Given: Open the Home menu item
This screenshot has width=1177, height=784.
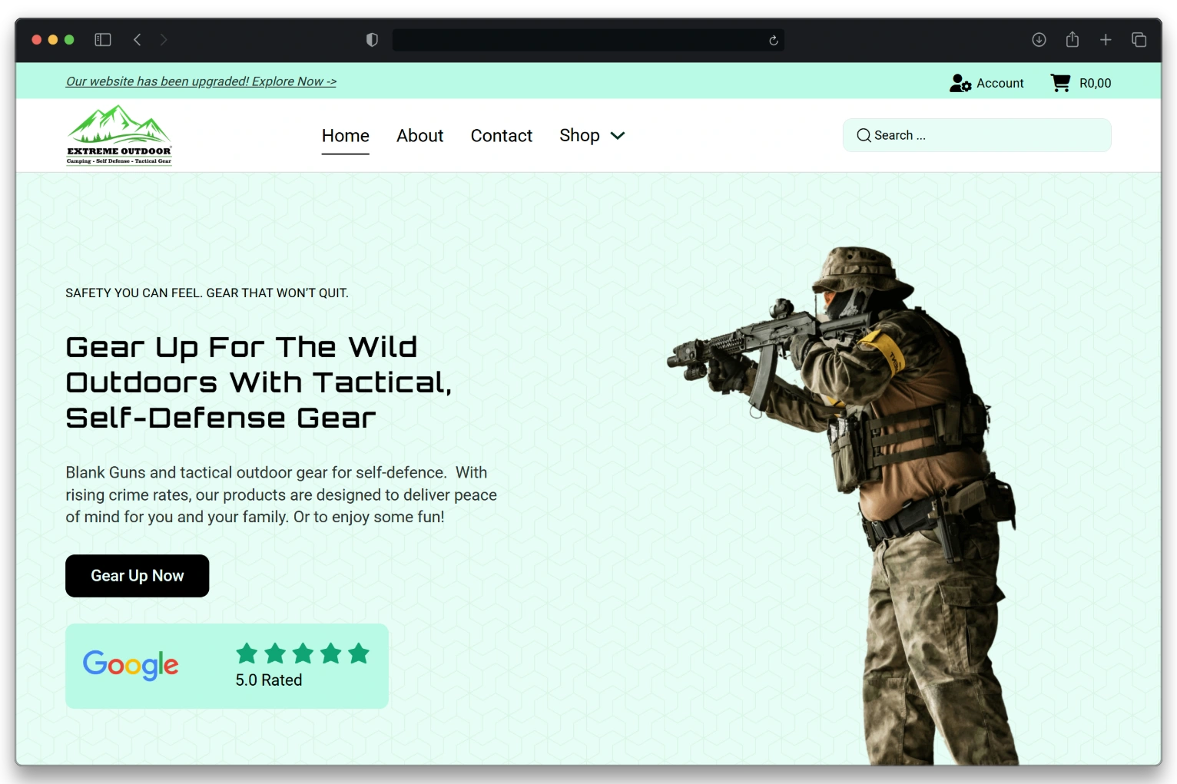Looking at the screenshot, I should pyautogui.click(x=345, y=136).
